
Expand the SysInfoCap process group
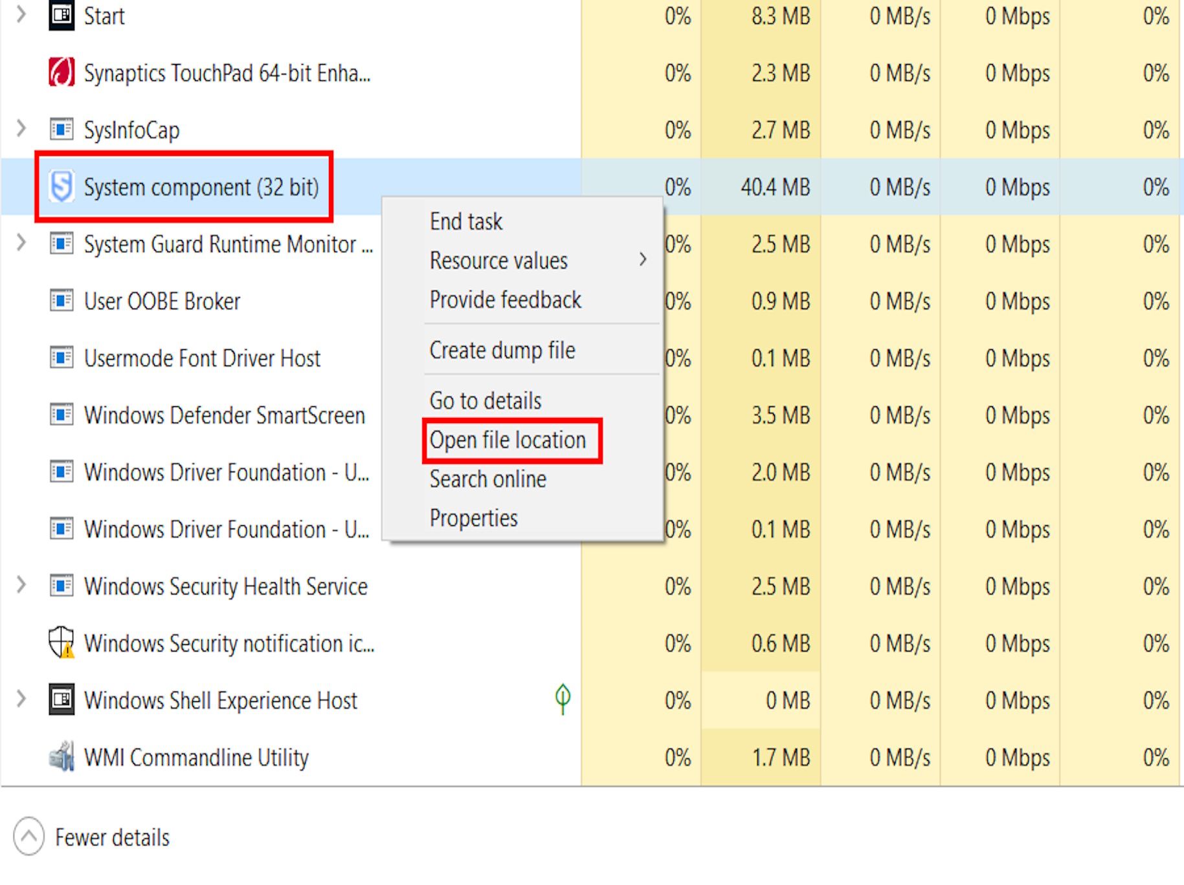tap(21, 129)
